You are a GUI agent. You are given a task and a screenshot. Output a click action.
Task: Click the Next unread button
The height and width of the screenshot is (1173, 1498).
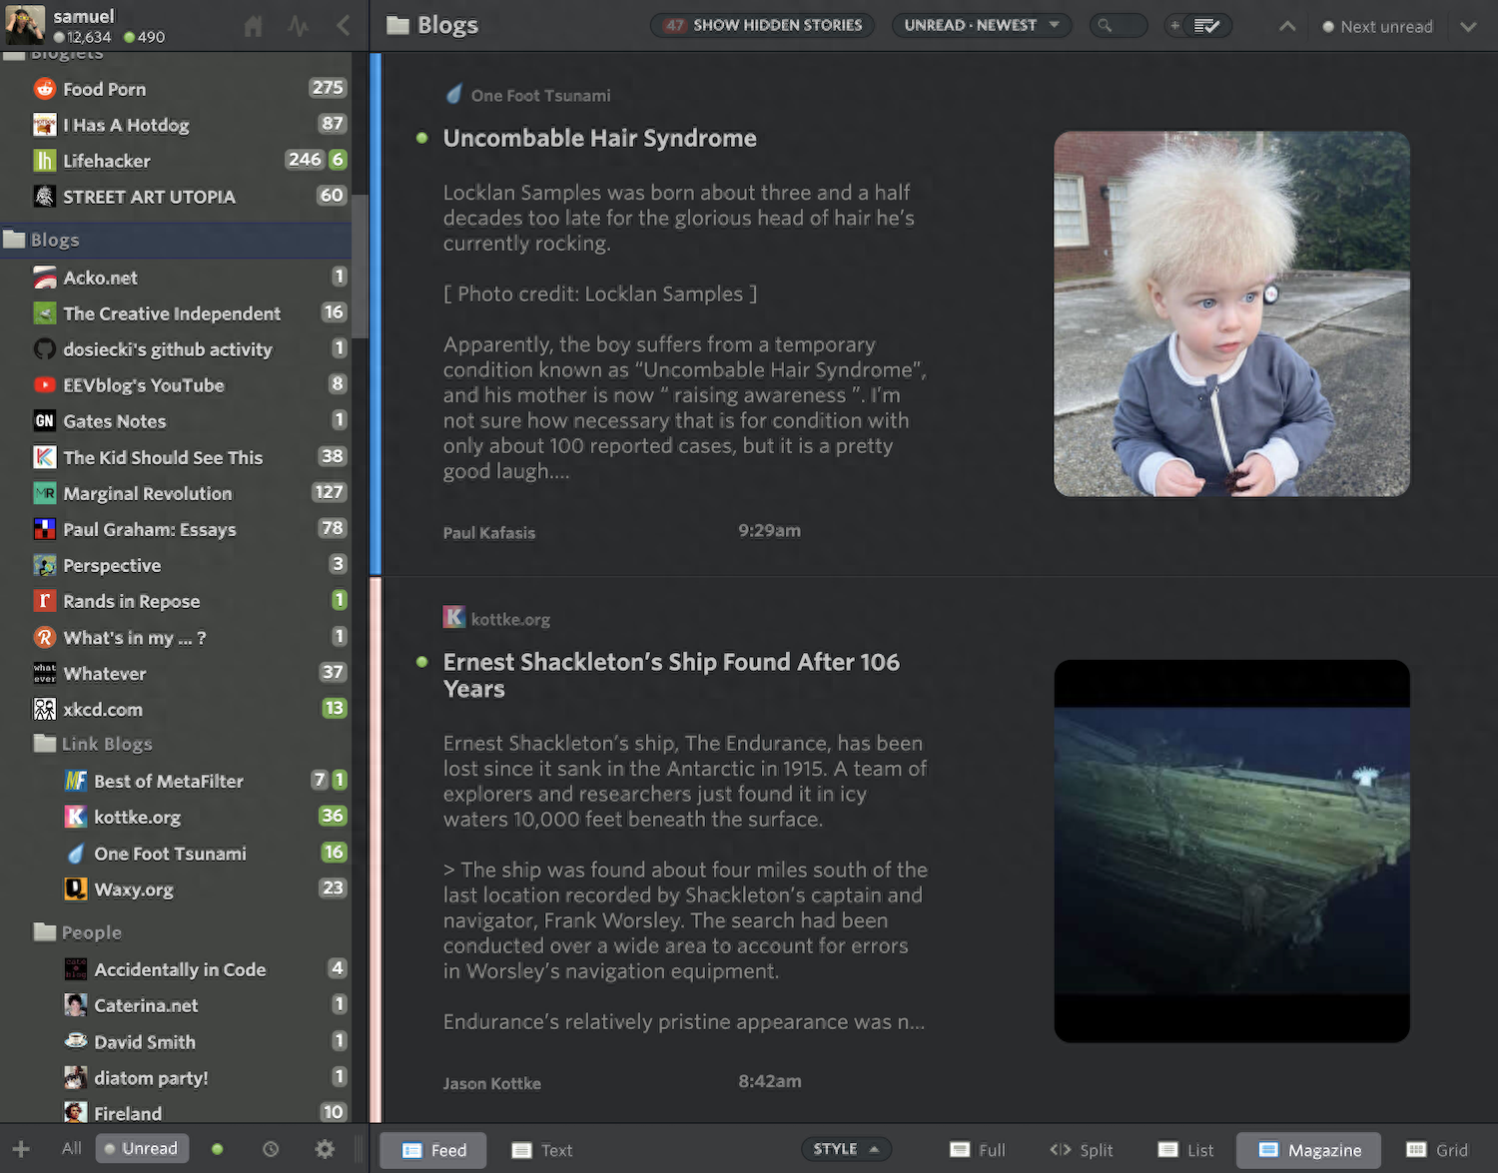click(1377, 27)
